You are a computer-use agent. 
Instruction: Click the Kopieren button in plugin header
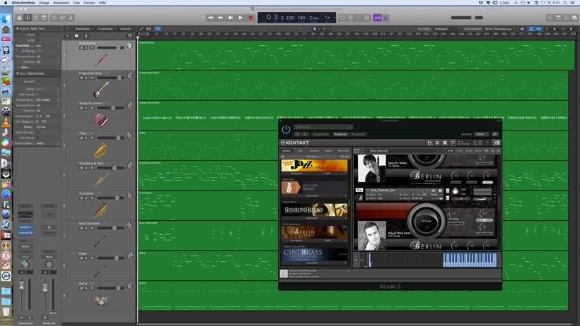pyautogui.click(x=340, y=134)
